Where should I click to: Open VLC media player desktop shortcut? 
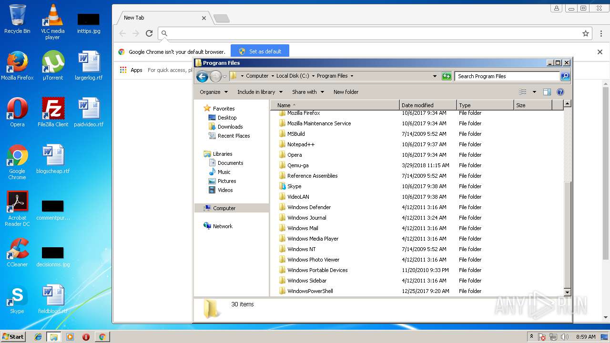pos(52,22)
